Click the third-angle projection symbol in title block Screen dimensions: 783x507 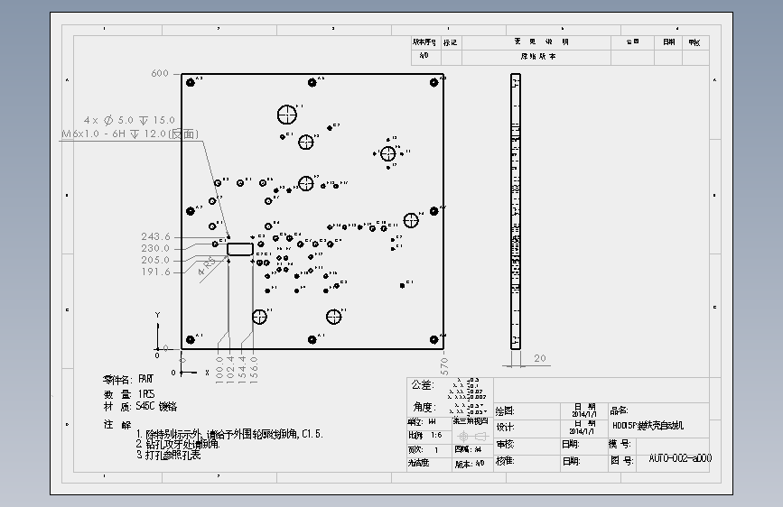click(472, 438)
